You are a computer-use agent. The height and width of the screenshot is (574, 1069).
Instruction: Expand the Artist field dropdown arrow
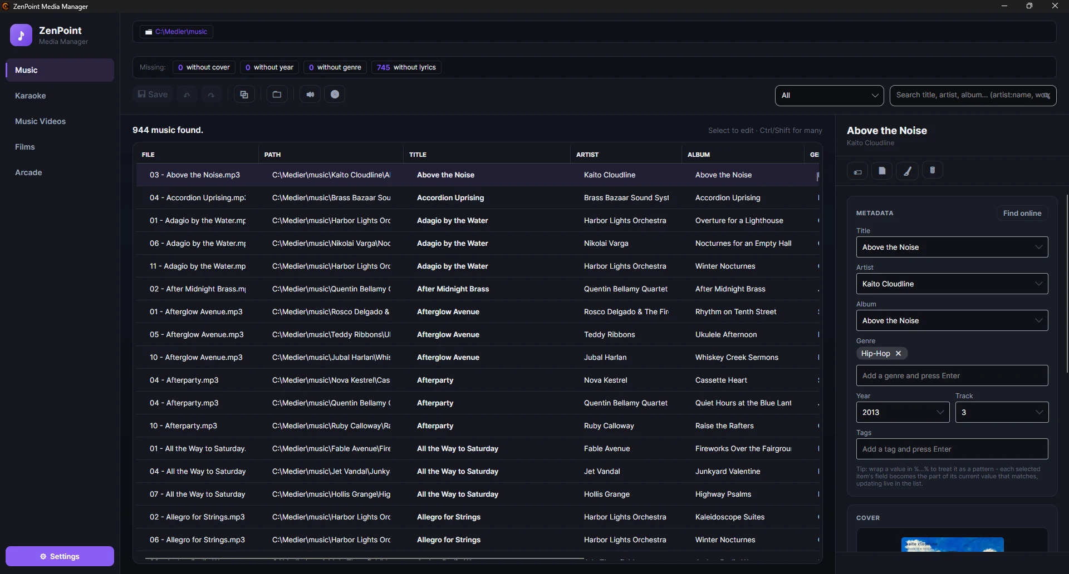(x=1038, y=284)
